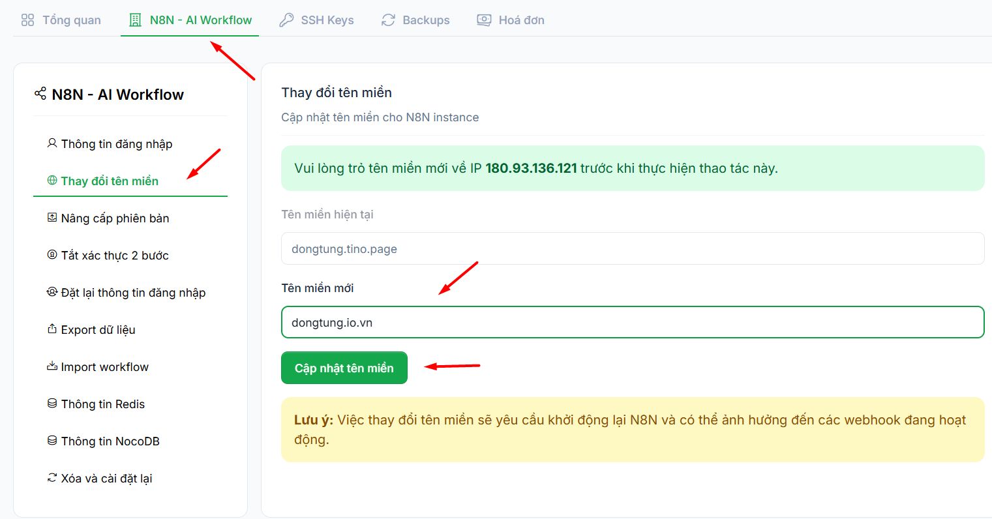This screenshot has height=519, width=992.
Task: Open Đặt lại thông tin đăng nhập option
Action: tap(133, 293)
